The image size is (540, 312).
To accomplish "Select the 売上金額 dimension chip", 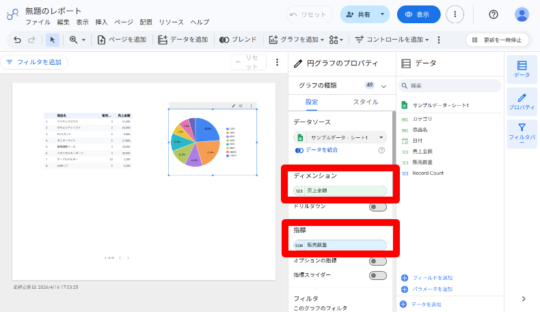I will click(x=340, y=190).
